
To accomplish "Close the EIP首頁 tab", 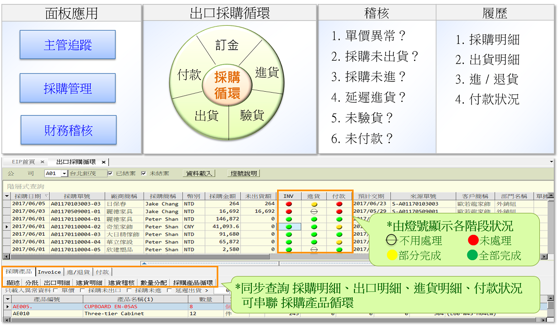I will coord(43,162).
